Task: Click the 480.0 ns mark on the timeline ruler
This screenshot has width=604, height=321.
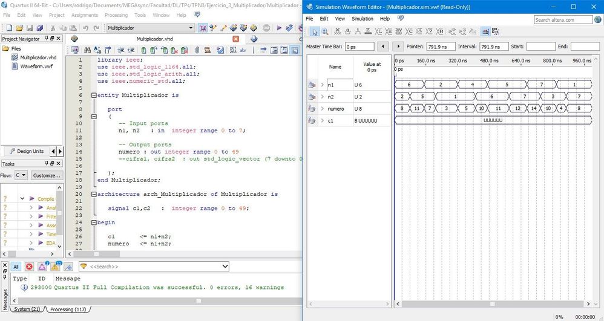Action: pos(488,61)
